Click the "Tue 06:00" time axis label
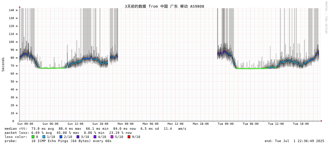This screenshot has width=329, height=145. click(x=251, y=124)
